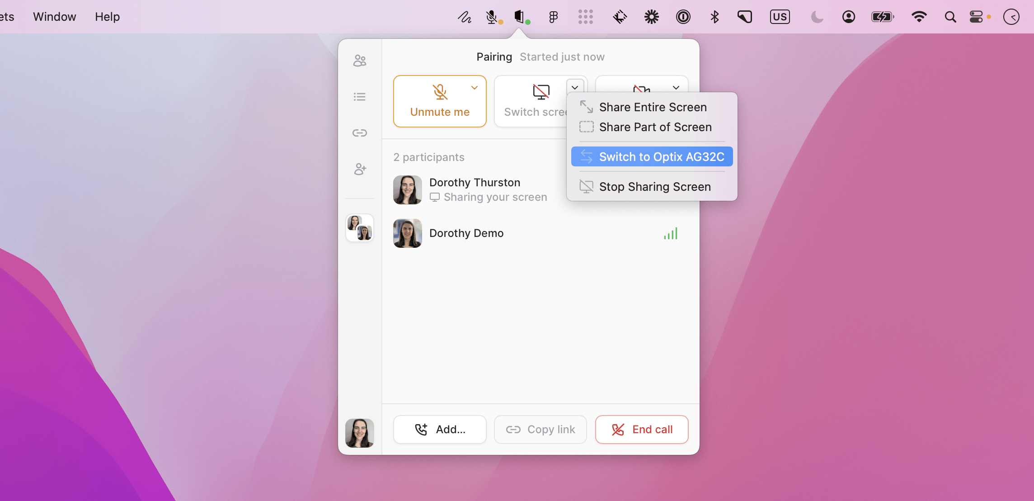Click the Started just now call status
This screenshot has width=1034, height=501.
click(x=562, y=57)
